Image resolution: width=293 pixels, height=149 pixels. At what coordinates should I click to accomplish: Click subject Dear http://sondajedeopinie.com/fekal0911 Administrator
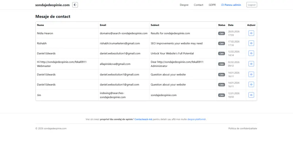point(177,64)
